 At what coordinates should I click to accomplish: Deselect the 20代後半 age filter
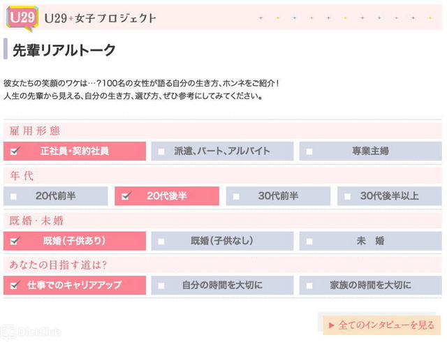tap(126, 197)
